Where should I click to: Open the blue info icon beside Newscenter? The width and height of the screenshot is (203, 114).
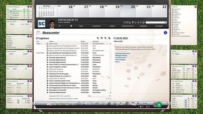pyautogui.click(x=165, y=33)
